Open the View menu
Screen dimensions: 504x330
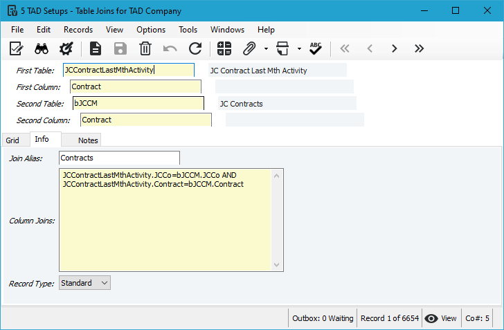114,30
